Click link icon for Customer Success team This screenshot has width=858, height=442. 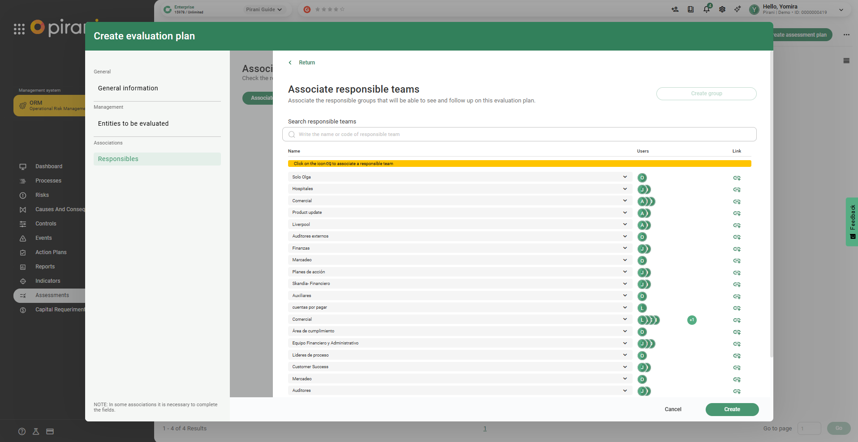click(x=737, y=368)
